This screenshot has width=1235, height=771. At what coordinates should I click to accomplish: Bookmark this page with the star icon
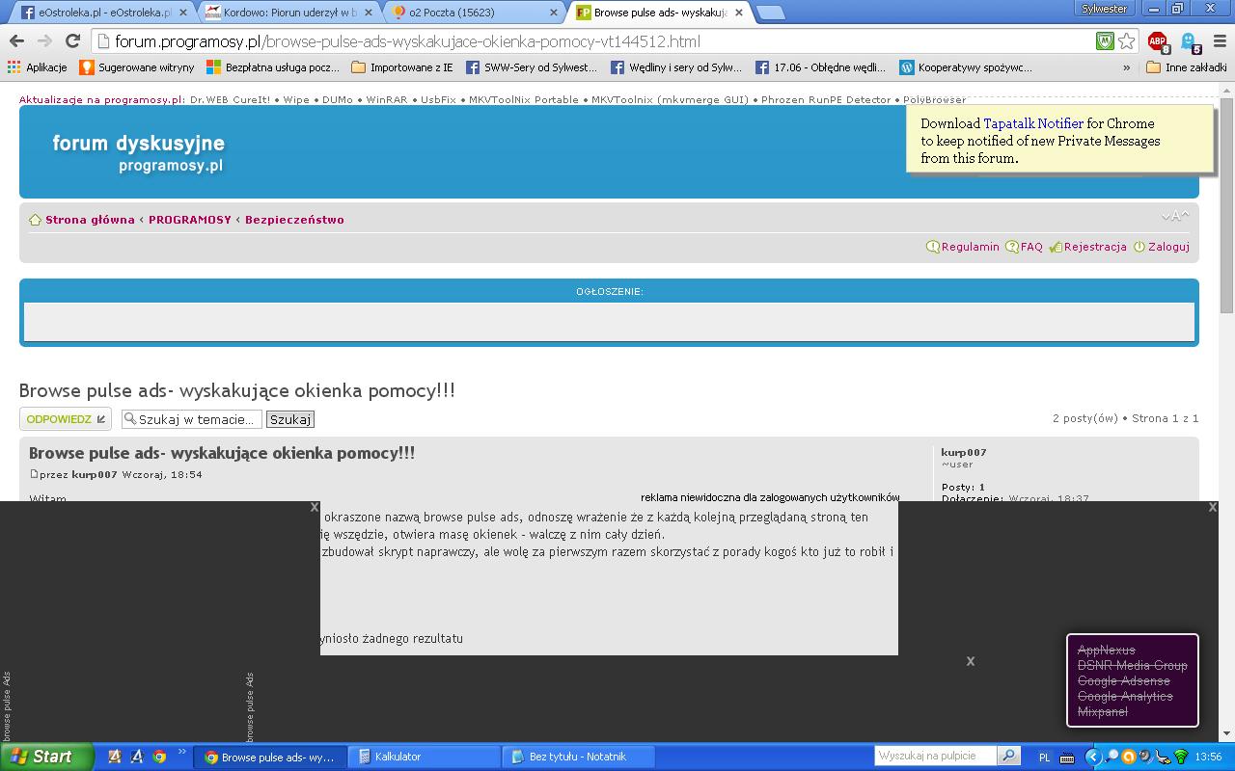tap(1126, 41)
